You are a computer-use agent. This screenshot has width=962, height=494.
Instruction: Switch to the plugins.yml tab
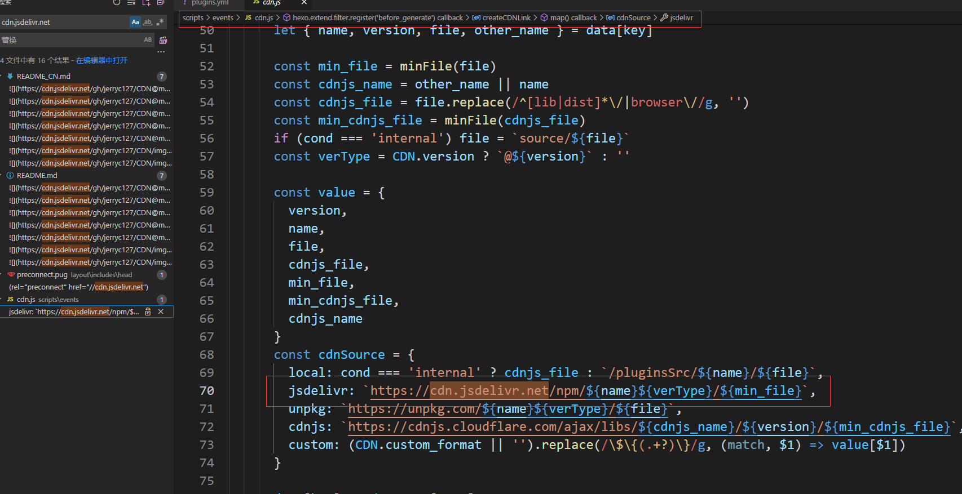click(x=210, y=3)
